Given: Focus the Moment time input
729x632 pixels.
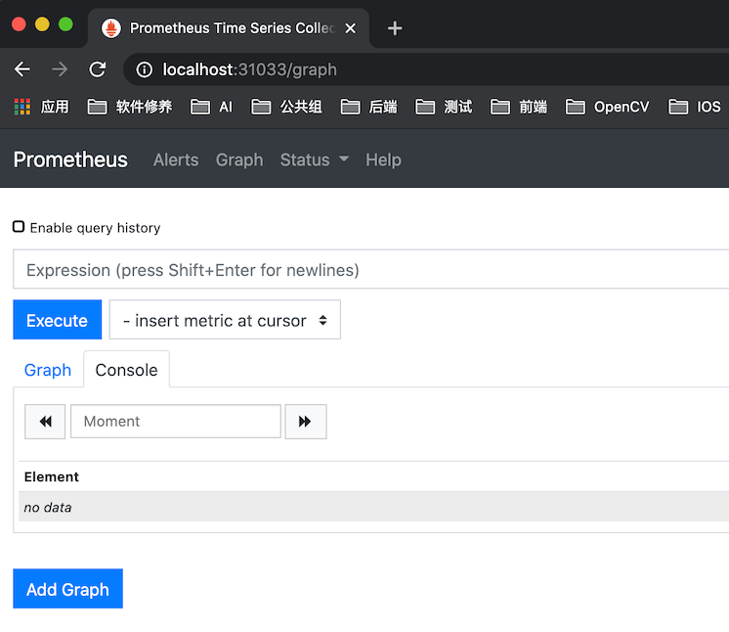Looking at the screenshot, I should pos(176,422).
